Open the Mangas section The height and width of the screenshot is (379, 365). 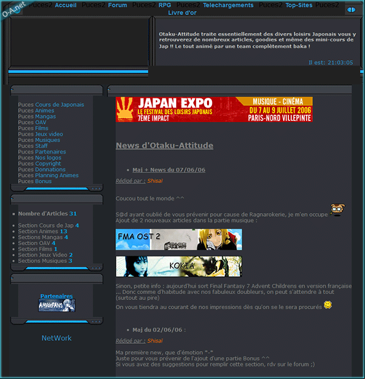pyautogui.click(x=46, y=117)
